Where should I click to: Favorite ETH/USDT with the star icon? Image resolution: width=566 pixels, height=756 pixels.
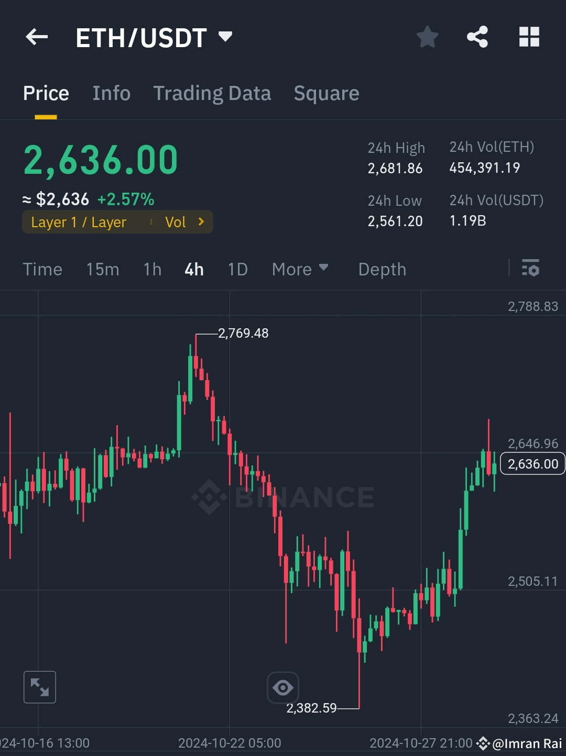click(427, 37)
